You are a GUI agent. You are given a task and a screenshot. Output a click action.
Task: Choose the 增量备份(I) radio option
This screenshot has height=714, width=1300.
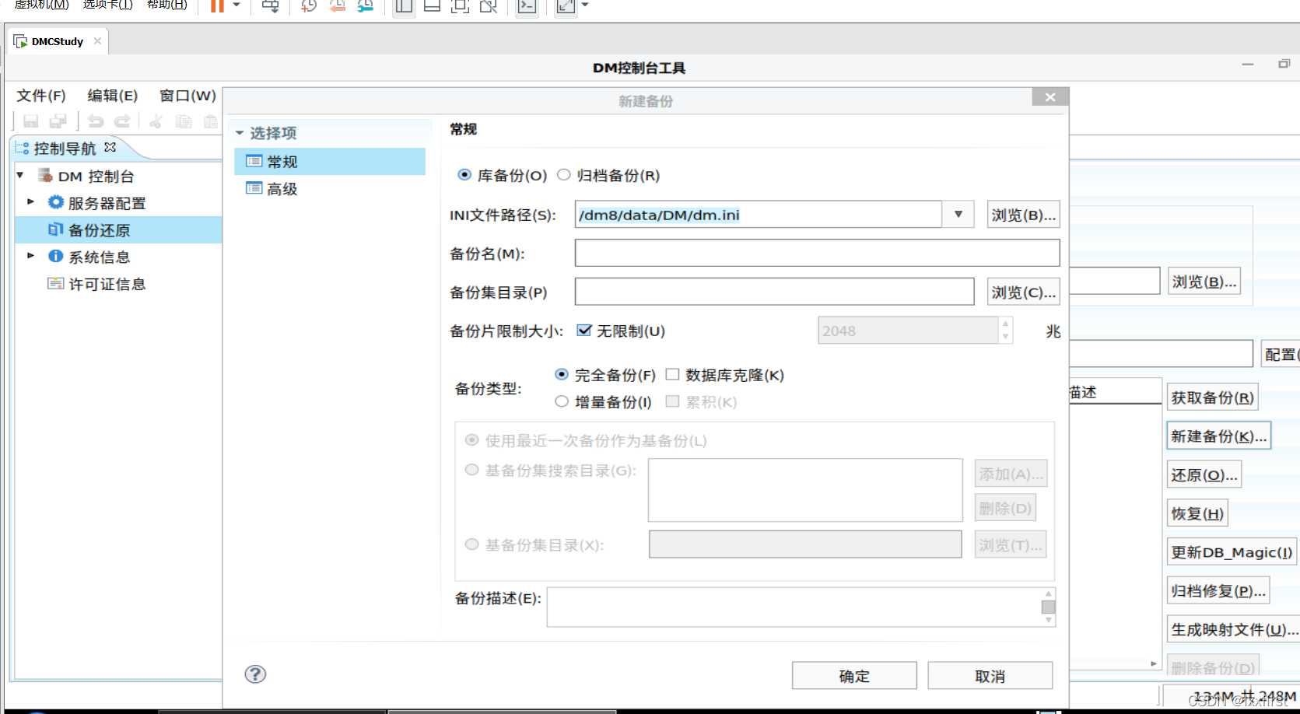click(x=562, y=401)
